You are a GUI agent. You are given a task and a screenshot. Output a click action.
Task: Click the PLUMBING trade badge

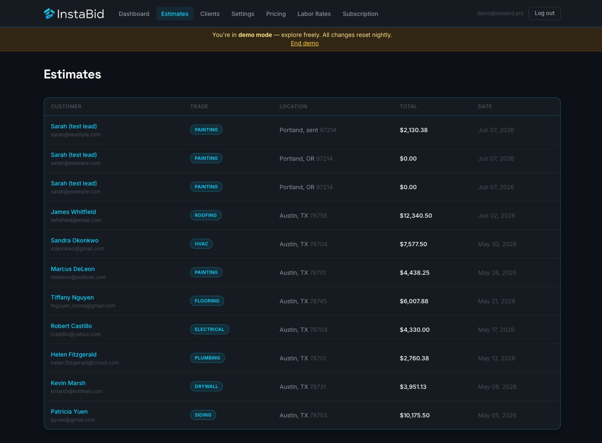pyautogui.click(x=207, y=358)
